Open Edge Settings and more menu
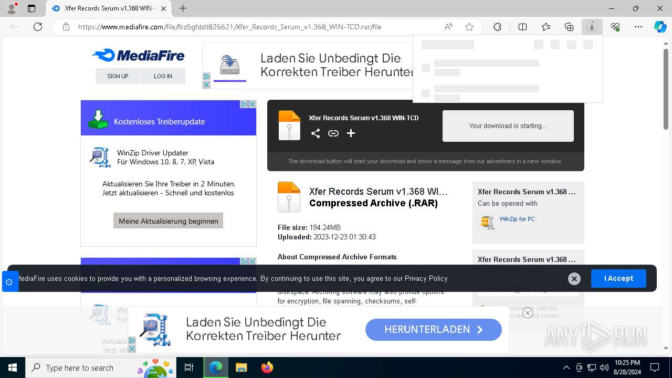Viewport: 672px width, 378px height. coord(638,27)
